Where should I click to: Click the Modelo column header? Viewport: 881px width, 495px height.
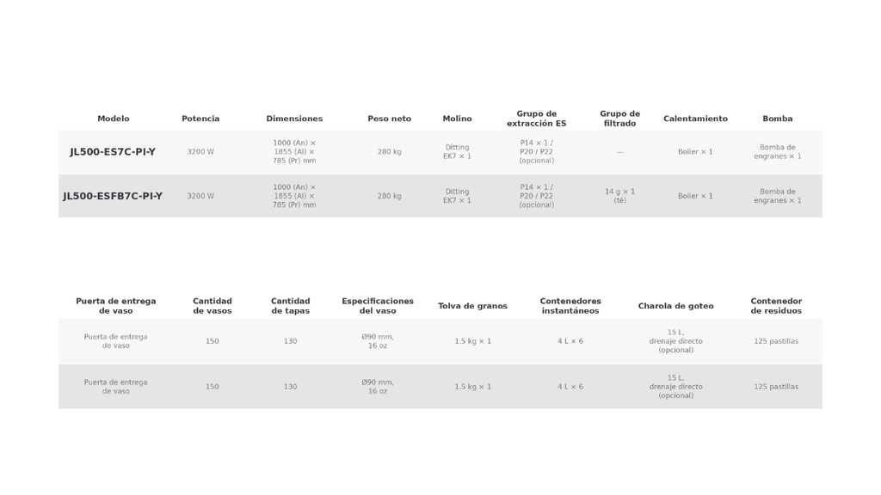click(113, 119)
